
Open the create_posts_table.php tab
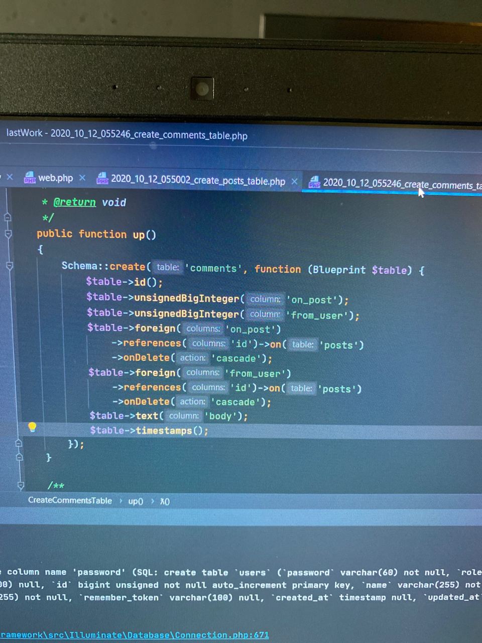[x=198, y=180]
